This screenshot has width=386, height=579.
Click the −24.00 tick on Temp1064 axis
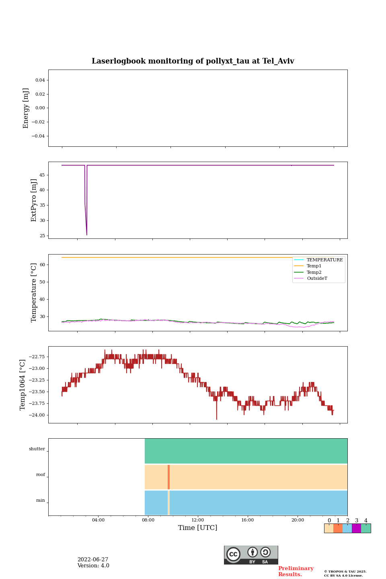point(37,415)
